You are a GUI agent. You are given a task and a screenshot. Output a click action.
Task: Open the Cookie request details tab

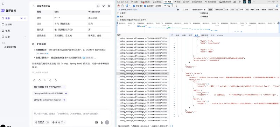coord(220,35)
